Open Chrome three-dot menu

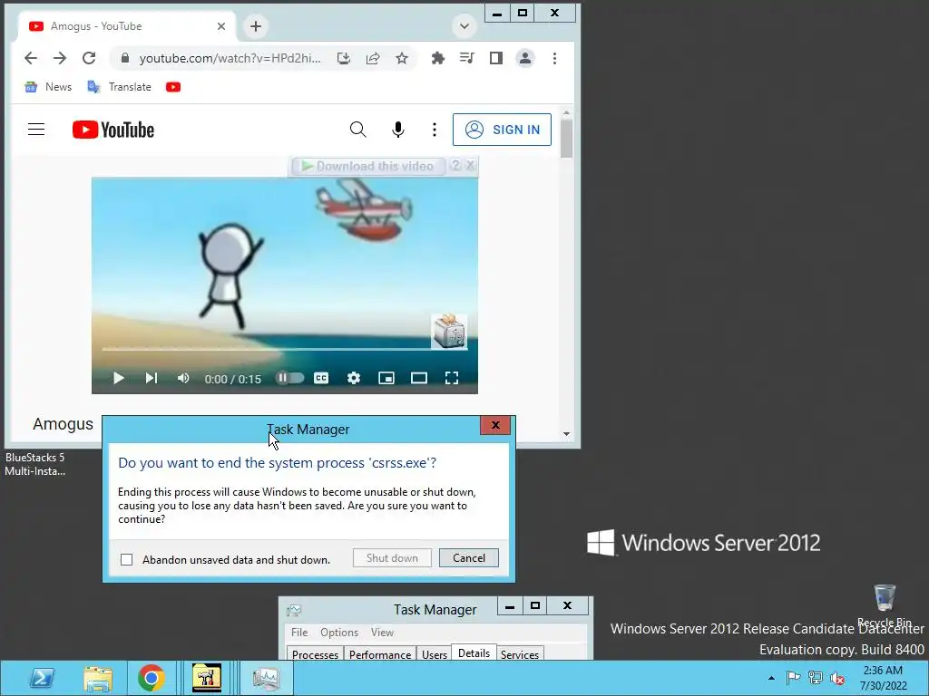coord(554,58)
